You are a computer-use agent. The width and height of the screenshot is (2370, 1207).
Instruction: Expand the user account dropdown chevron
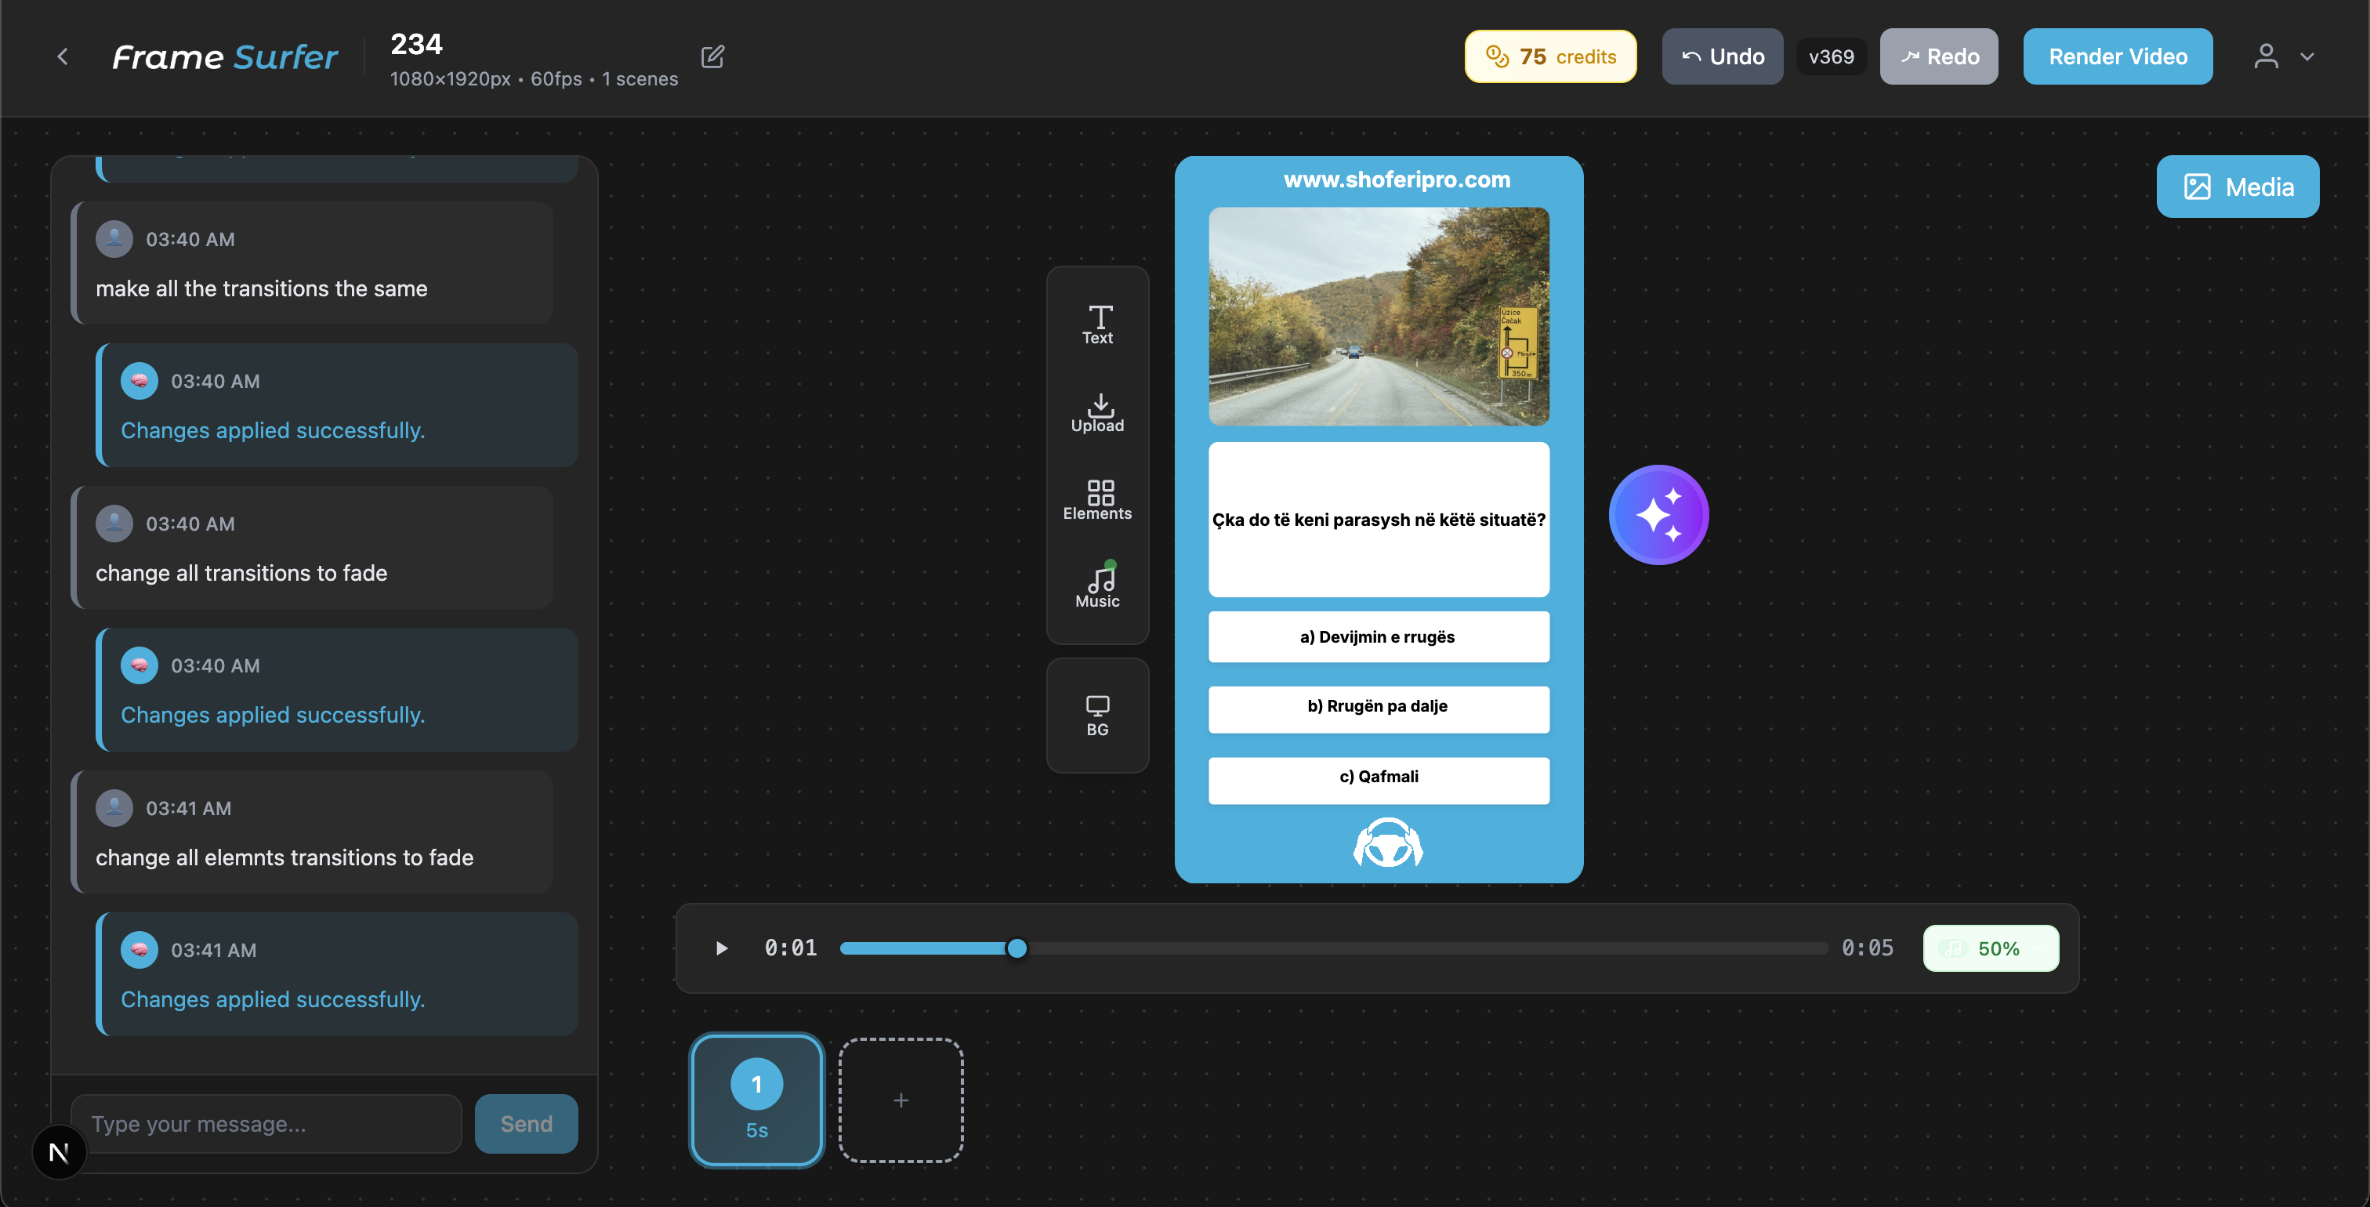pos(2307,57)
